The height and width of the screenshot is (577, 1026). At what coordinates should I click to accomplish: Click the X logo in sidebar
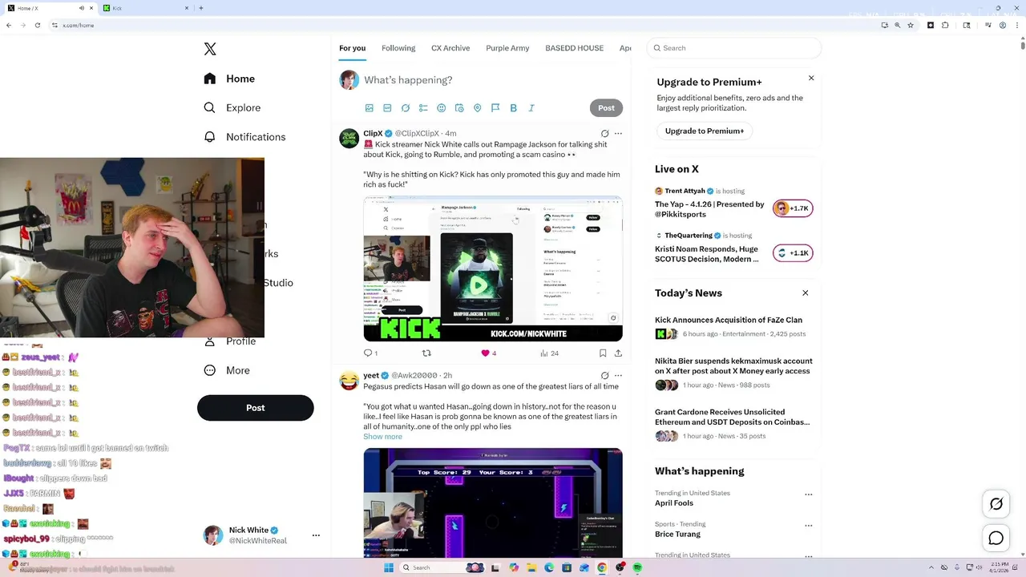pos(210,49)
